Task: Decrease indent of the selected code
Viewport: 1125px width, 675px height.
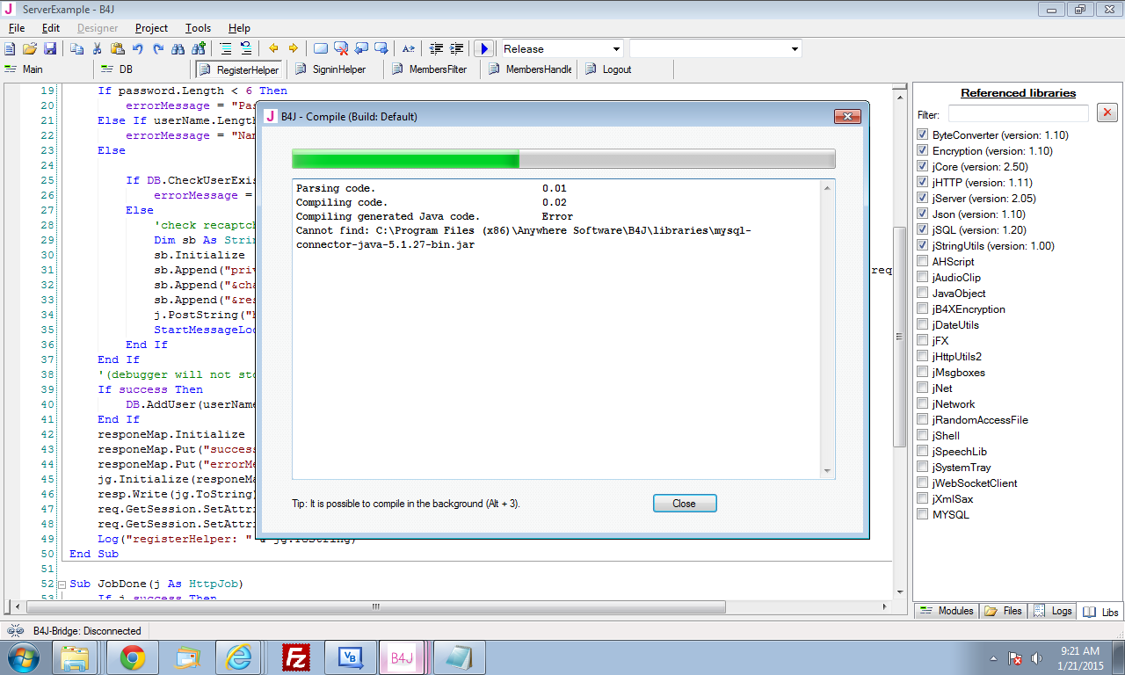Action: click(436, 49)
